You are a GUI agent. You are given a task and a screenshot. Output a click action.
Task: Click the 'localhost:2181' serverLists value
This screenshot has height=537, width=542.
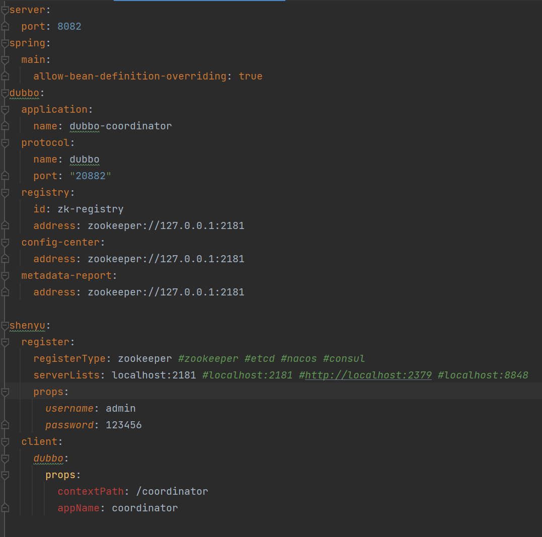[154, 375]
